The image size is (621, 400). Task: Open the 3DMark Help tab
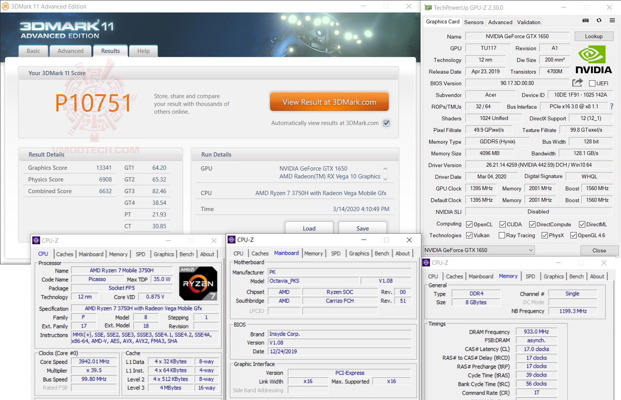click(x=143, y=51)
